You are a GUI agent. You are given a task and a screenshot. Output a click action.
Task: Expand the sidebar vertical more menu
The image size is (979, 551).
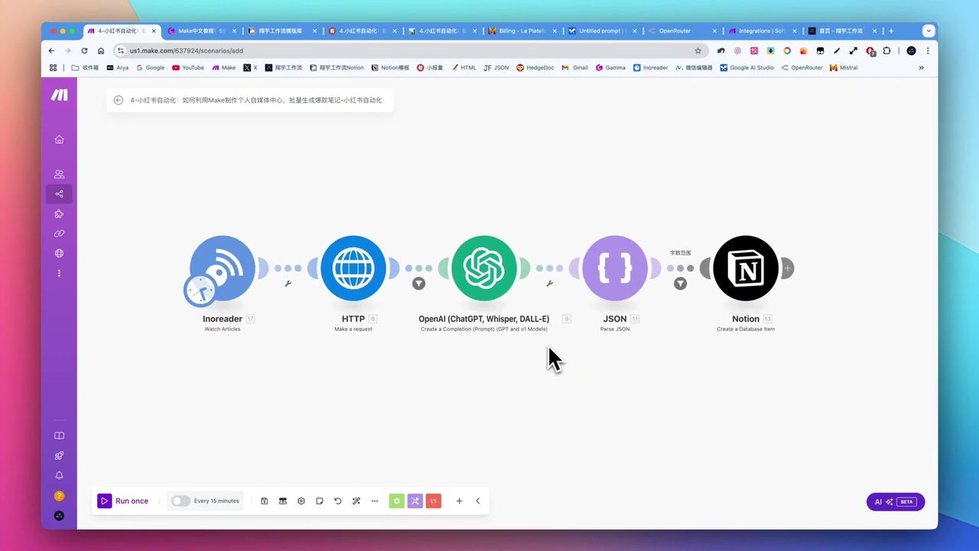click(59, 273)
